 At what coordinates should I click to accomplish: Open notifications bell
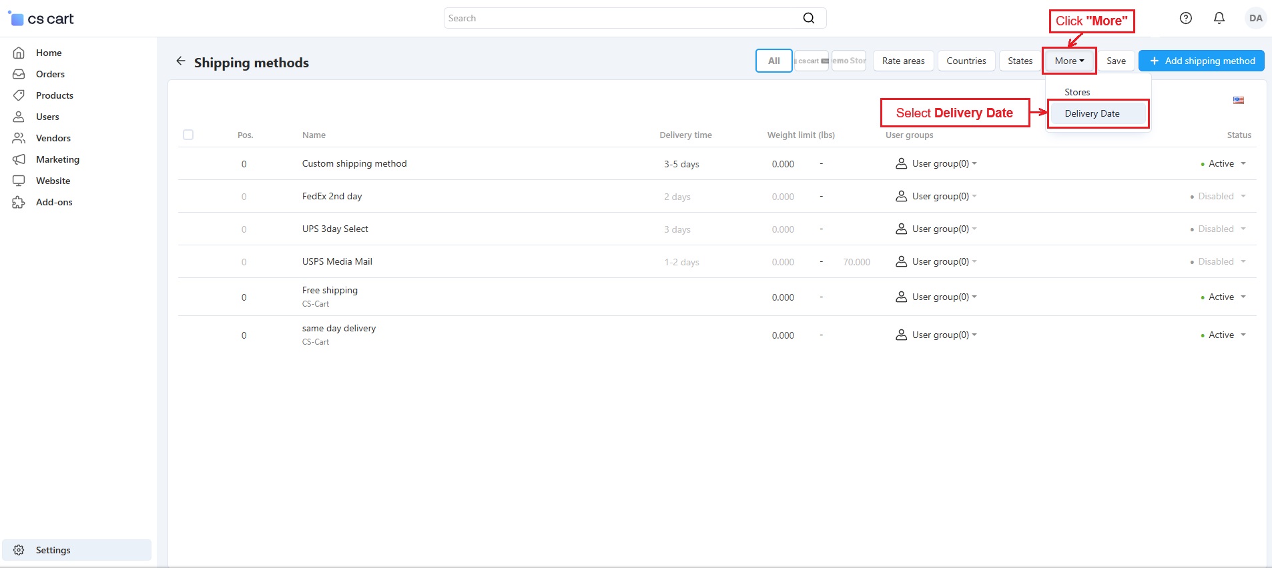(x=1219, y=18)
